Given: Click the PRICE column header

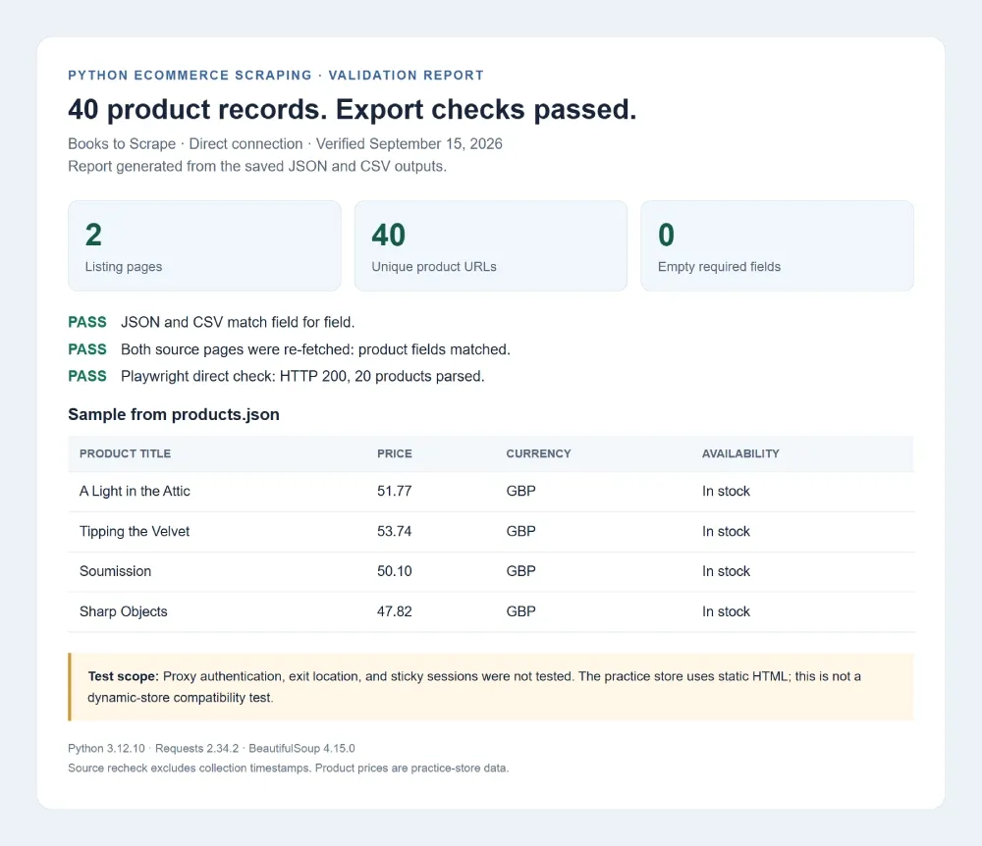Looking at the screenshot, I should 395,453.
